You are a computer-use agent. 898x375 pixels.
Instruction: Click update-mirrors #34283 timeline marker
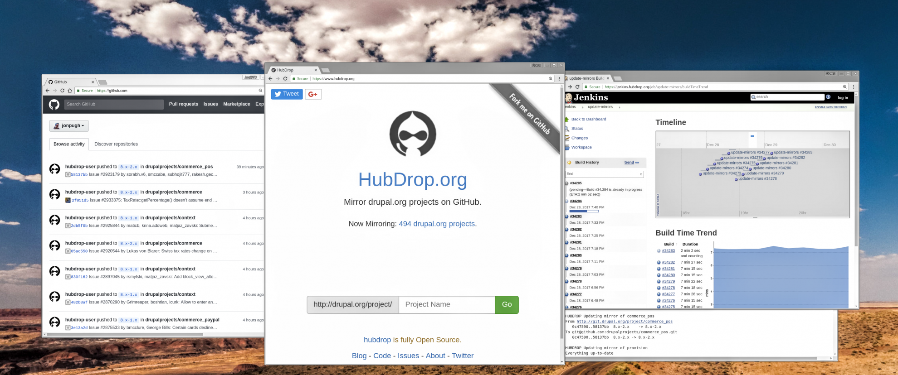pyautogui.click(x=772, y=153)
